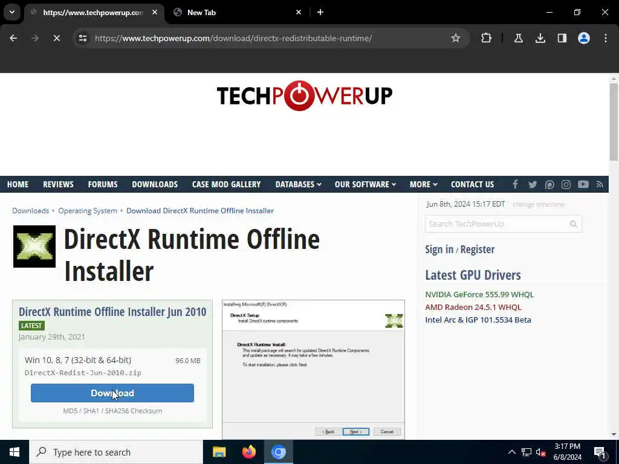
Task: Open File Explorer from the taskbar
Action: tap(219, 452)
